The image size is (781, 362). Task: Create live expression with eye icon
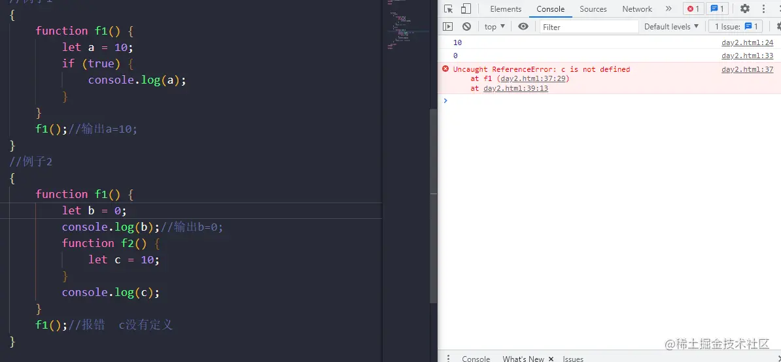click(x=523, y=26)
